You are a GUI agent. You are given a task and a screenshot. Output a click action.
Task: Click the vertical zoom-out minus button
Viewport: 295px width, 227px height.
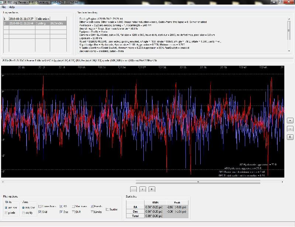pos(290,129)
